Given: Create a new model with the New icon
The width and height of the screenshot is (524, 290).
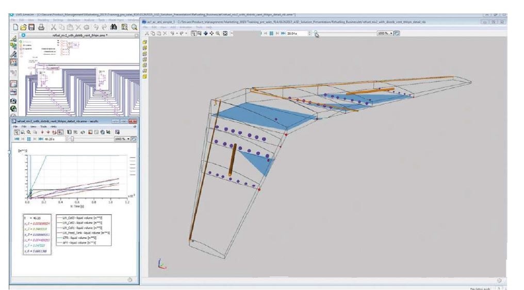Looking at the screenshot, I should 15,27.
